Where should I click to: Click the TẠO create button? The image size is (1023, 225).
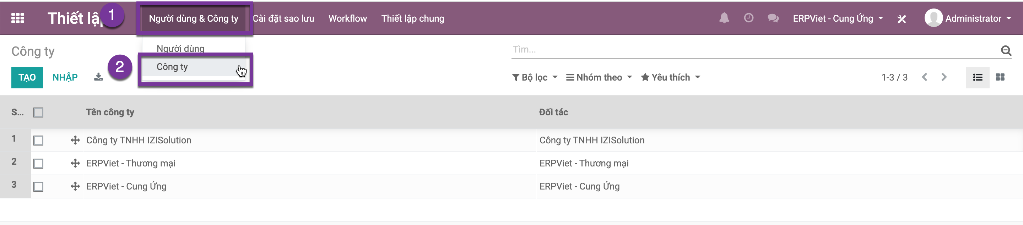(27, 77)
